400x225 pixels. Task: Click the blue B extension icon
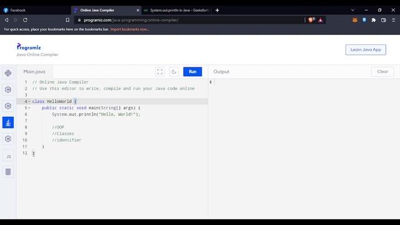click(x=364, y=20)
